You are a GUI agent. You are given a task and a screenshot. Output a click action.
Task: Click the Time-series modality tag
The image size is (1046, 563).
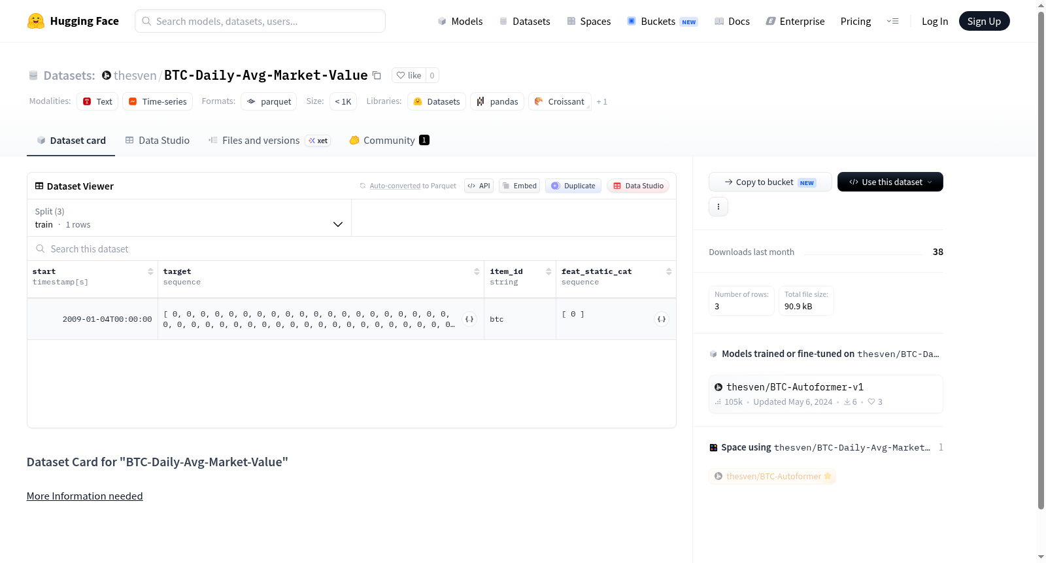[158, 101]
